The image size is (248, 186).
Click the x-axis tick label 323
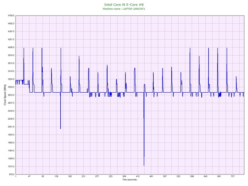[111, 176]
